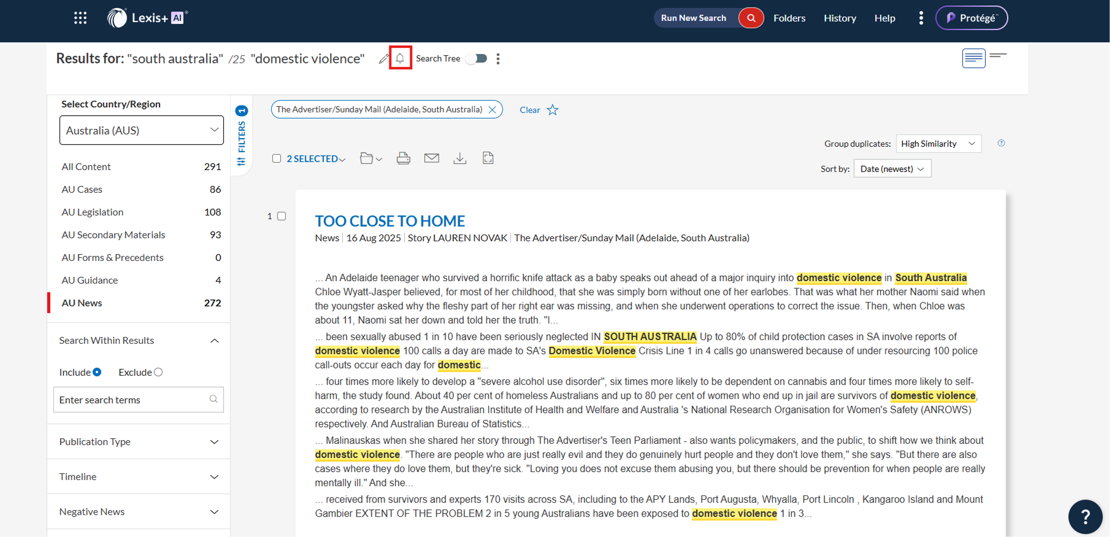Click the print results icon

tap(403, 158)
